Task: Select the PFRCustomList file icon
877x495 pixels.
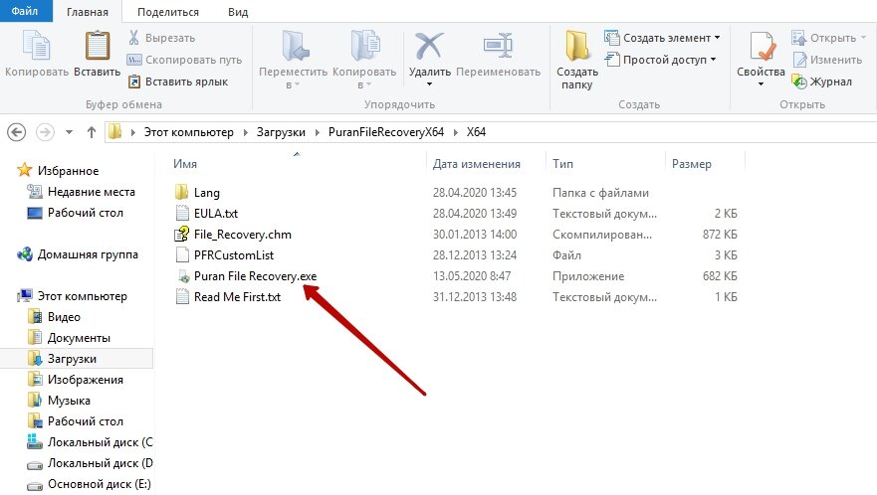Action: click(182, 254)
